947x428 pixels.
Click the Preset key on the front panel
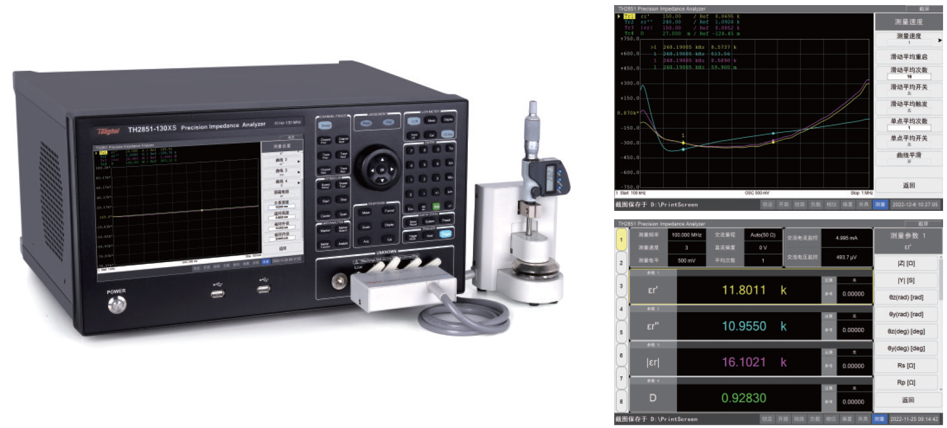446,220
